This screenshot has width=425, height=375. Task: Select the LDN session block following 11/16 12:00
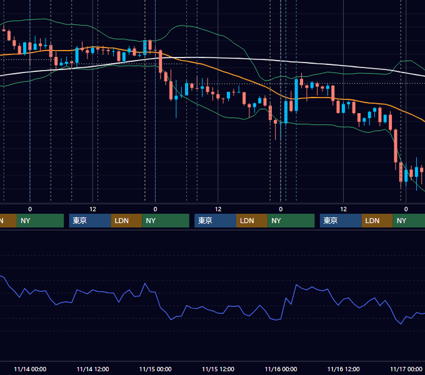[377, 221]
